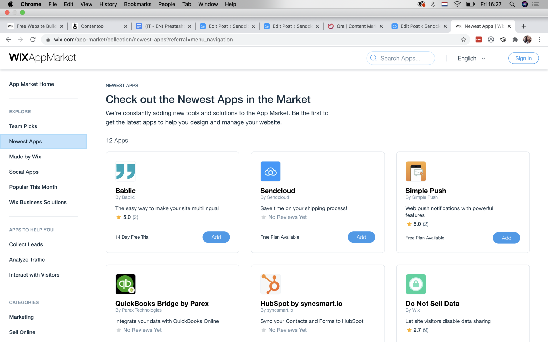This screenshot has height=342, width=548.
Task: Add the Sendcloud app
Action: 361,237
